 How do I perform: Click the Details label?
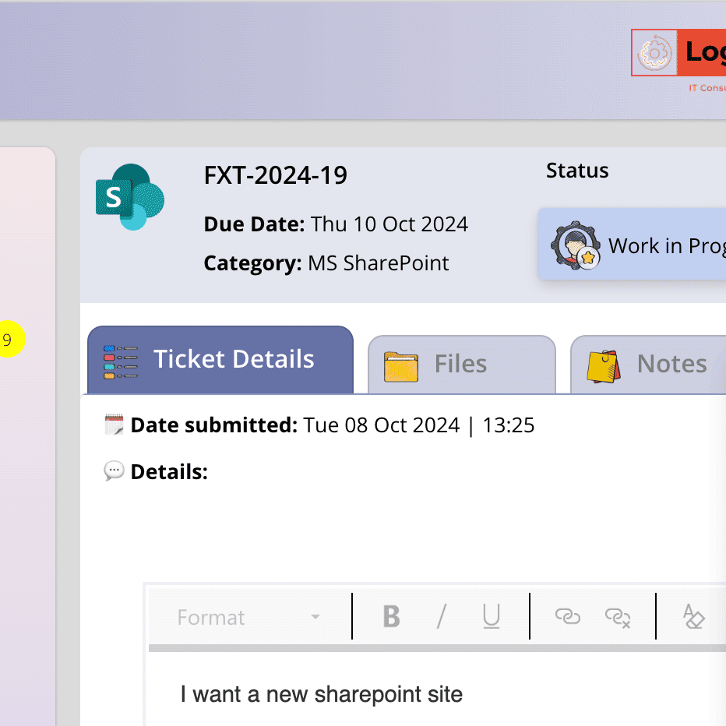click(169, 472)
